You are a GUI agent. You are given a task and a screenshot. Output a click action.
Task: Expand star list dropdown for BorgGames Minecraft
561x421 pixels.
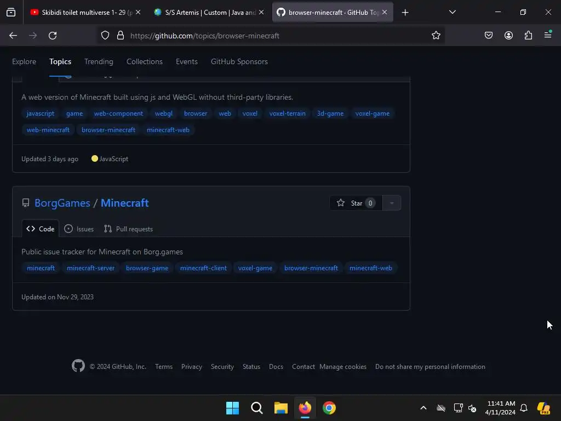point(392,203)
